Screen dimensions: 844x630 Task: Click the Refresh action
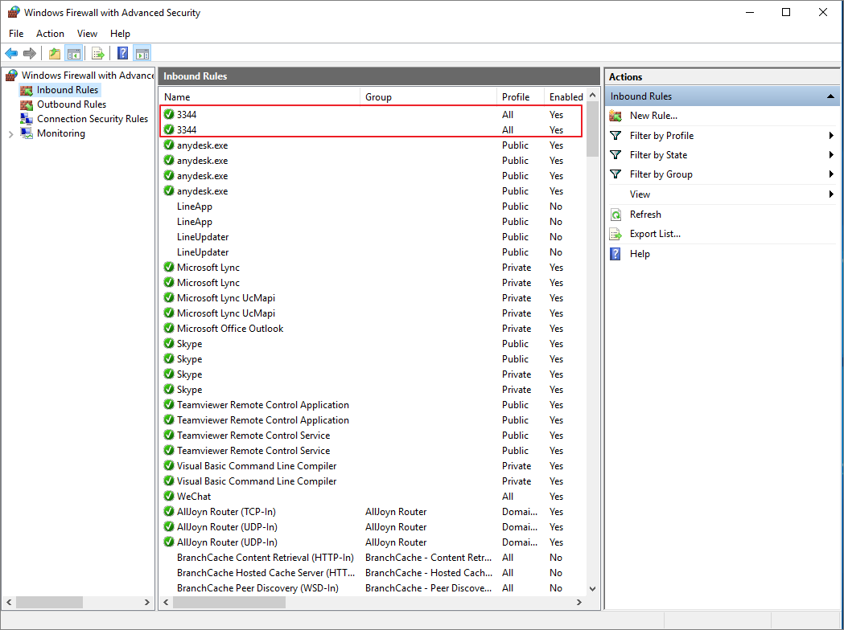click(645, 215)
